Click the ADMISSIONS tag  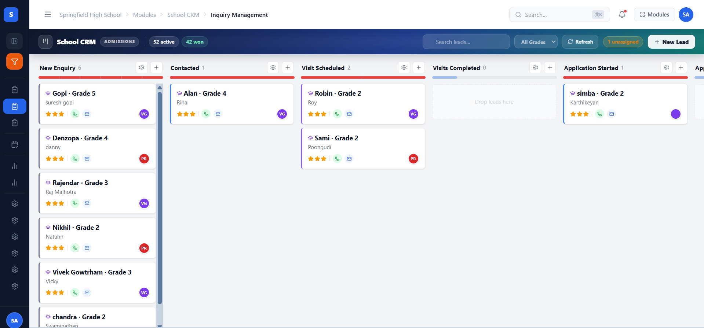click(120, 42)
